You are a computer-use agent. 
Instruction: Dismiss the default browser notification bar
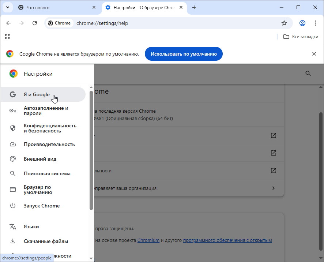[x=314, y=54]
